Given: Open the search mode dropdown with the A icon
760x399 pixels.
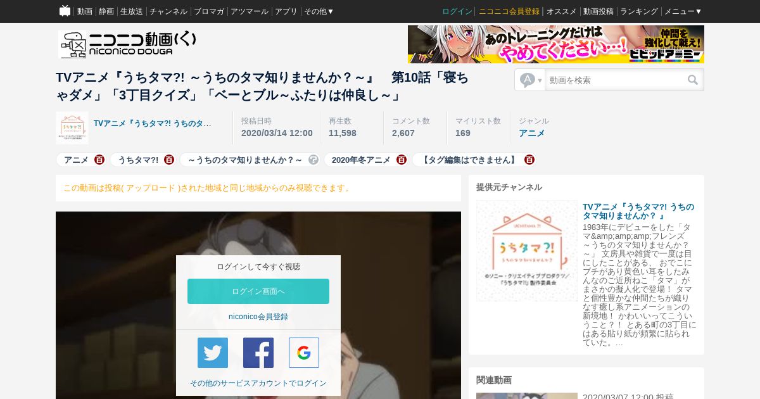Looking at the screenshot, I should pos(530,80).
